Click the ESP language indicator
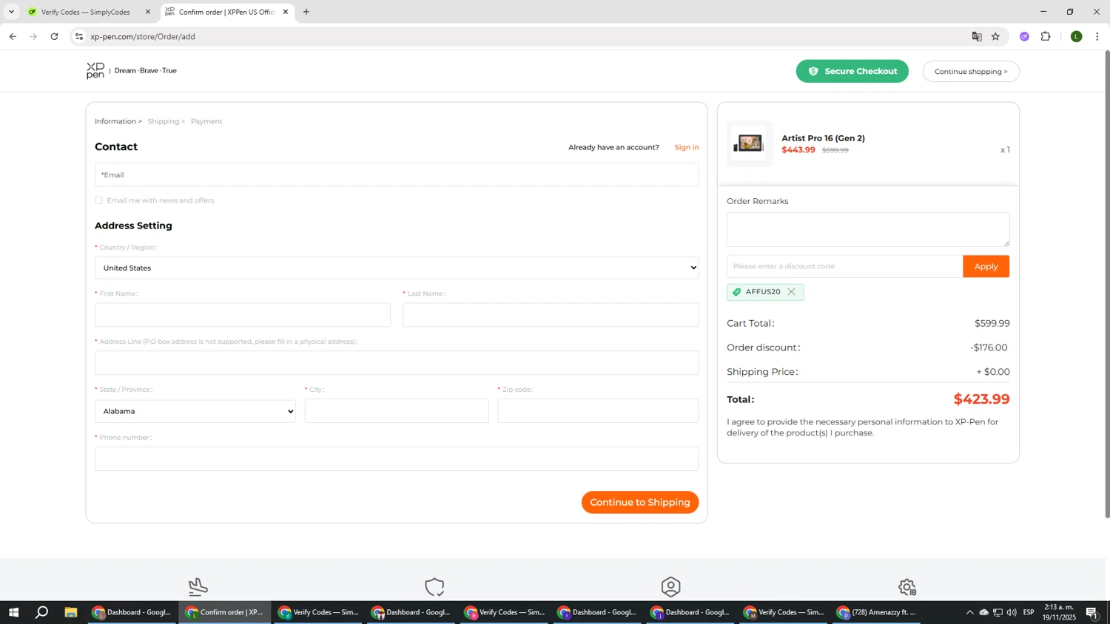The image size is (1110, 624). coord(1029,612)
